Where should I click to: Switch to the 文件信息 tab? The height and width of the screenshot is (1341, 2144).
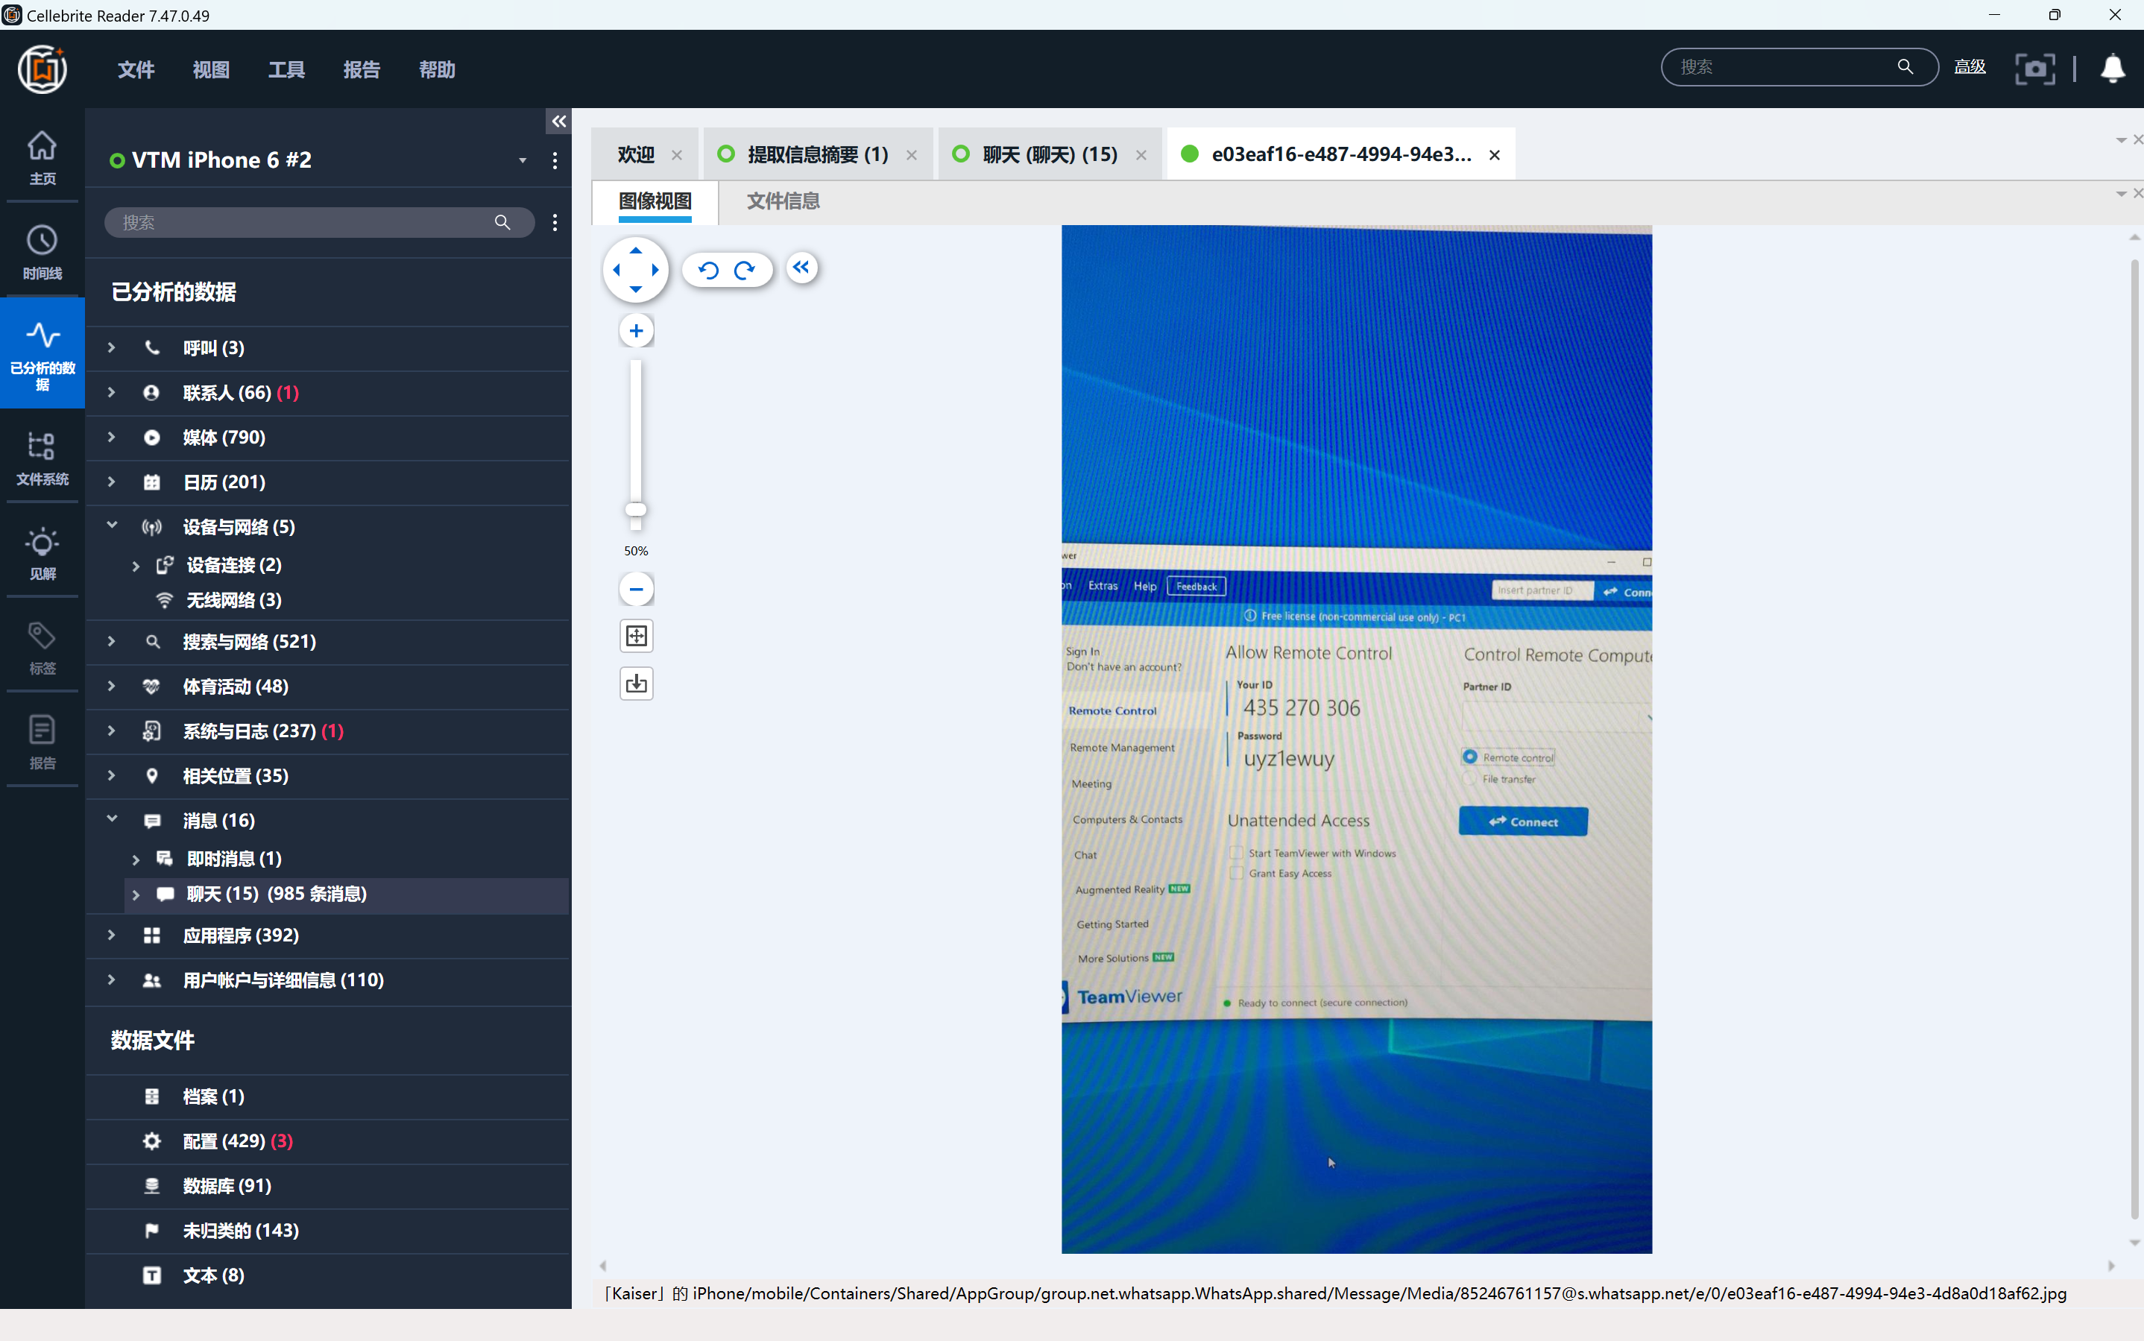[x=782, y=201]
